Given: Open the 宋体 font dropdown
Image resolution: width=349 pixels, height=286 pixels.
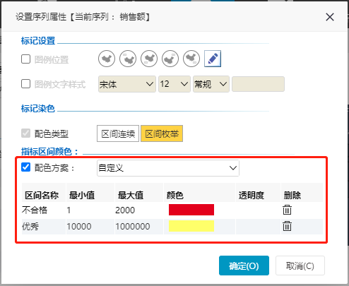Looking at the screenshot, I should (x=127, y=84).
